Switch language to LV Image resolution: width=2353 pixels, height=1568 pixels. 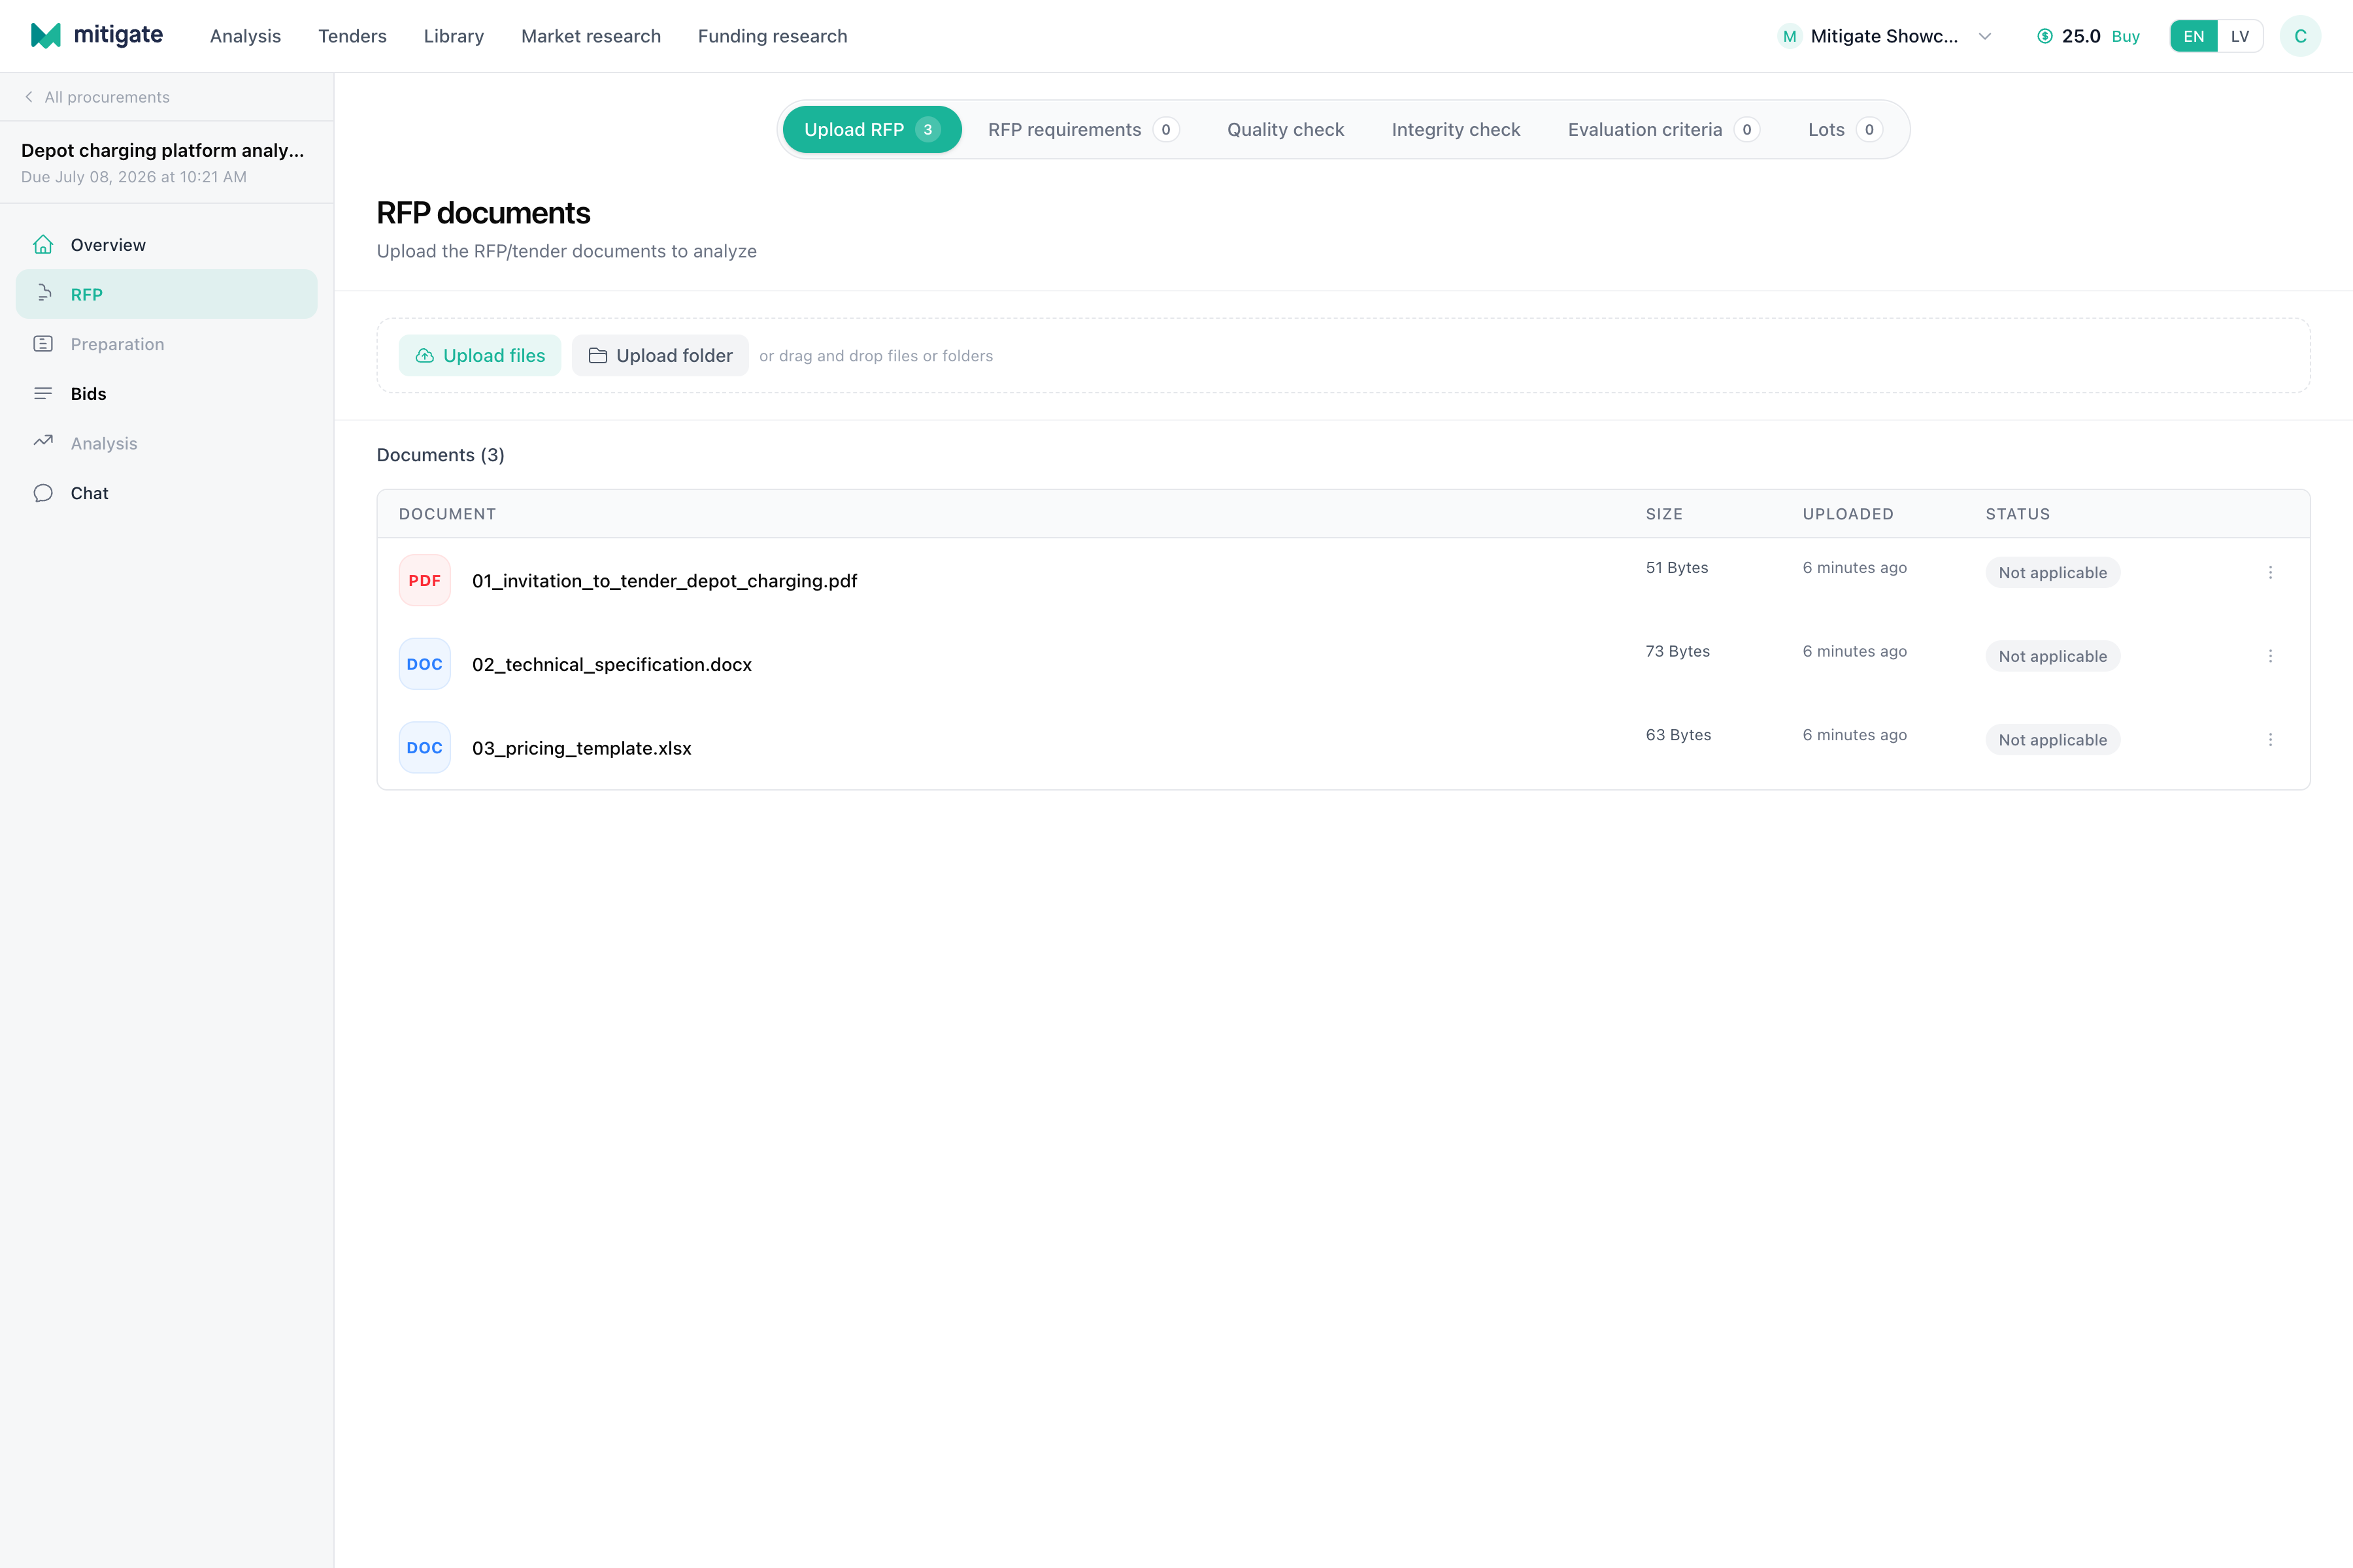pyautogui.click(x=2240, y=36)
